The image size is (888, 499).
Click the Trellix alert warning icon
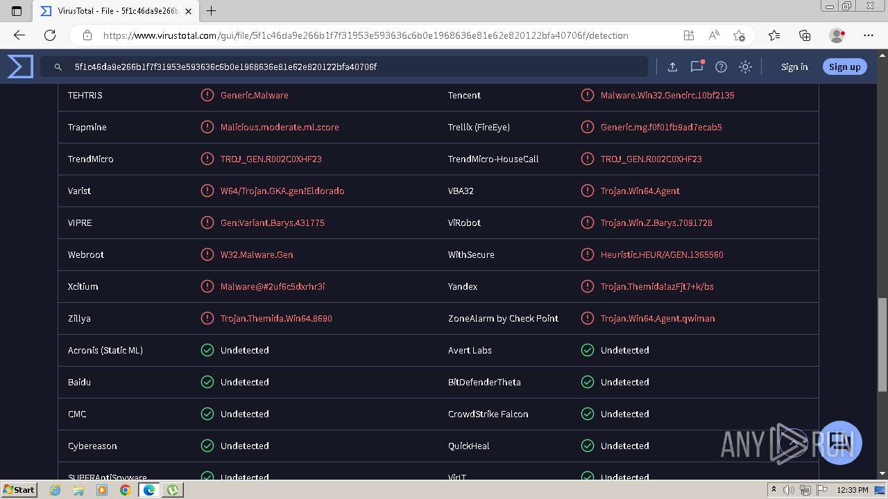[x=587, y=127]
